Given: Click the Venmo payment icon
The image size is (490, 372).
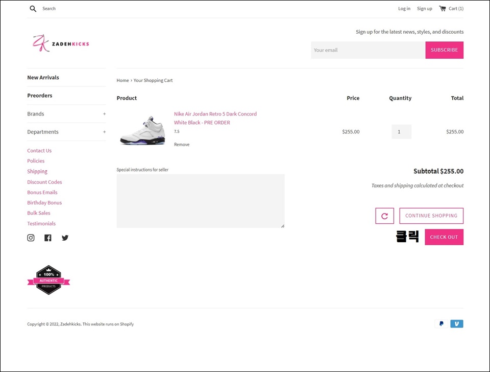Looking at the screenshot, I should click(x=456, y=324).
